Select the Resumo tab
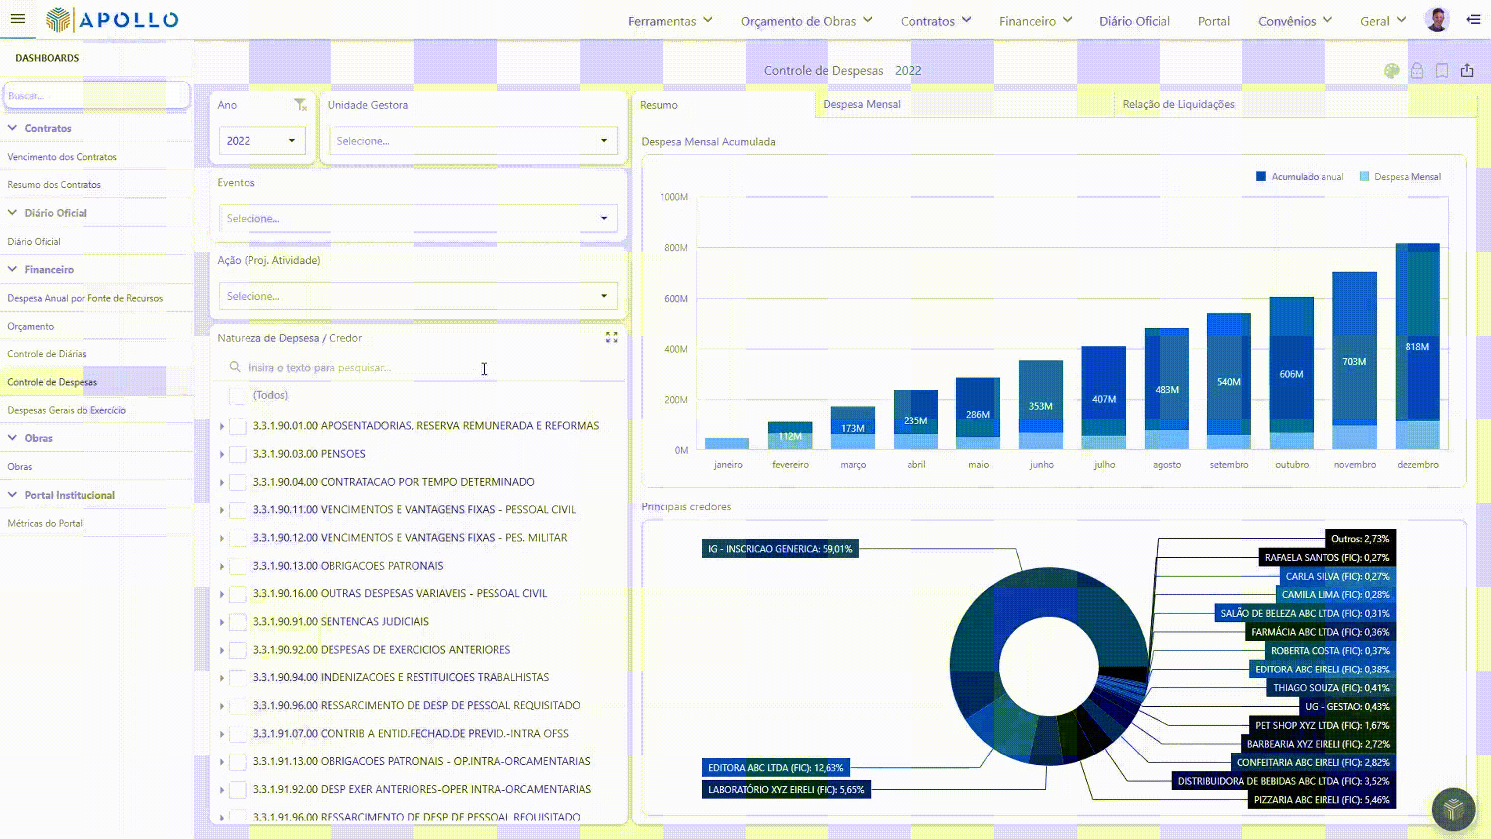This screenshot has height=839, width=1491. pos(724,105)
